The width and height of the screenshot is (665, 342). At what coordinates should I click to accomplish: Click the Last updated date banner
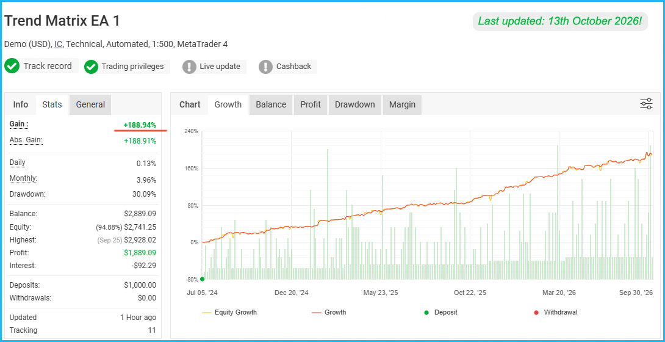point(560,21)
